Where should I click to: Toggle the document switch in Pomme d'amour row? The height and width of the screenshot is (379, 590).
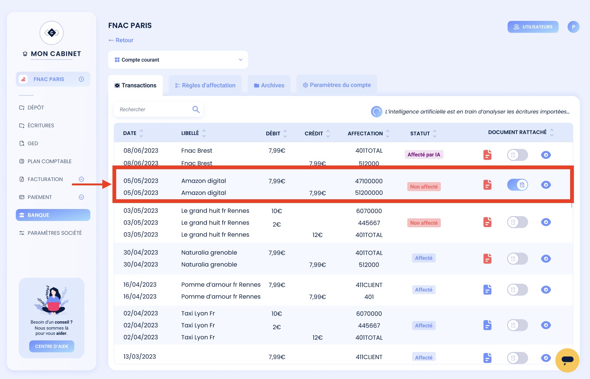coord(517,290)
